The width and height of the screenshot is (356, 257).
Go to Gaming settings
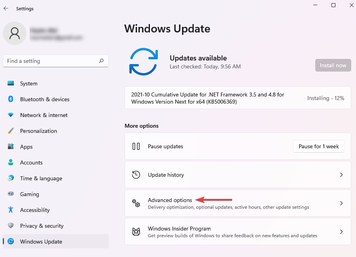[56, 194]
